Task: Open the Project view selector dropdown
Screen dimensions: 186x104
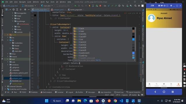Action: 8,10
